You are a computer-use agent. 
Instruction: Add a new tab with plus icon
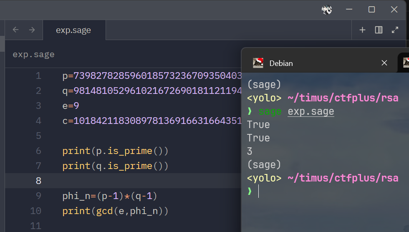pos(362,30)
